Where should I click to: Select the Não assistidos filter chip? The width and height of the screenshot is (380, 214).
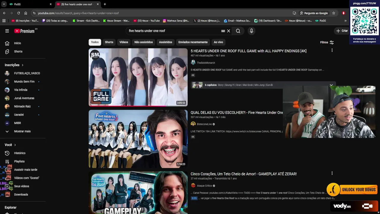pyautogui.click(x=144, y=42)
